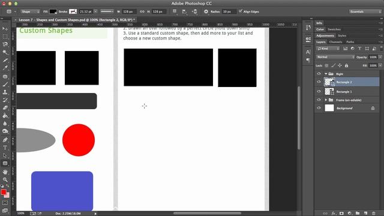Switch to the Paths tab

pos(350,42)
